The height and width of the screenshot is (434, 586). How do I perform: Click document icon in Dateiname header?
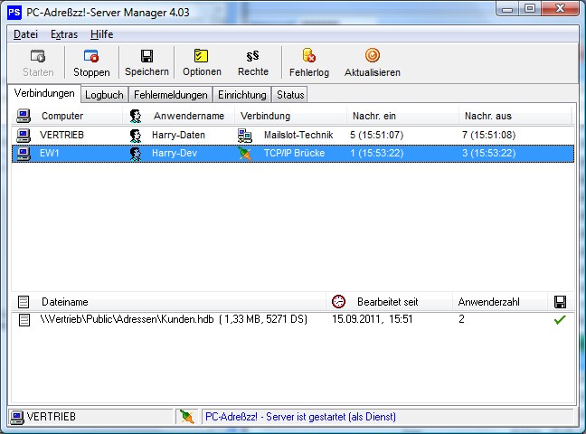coord(24,302)
